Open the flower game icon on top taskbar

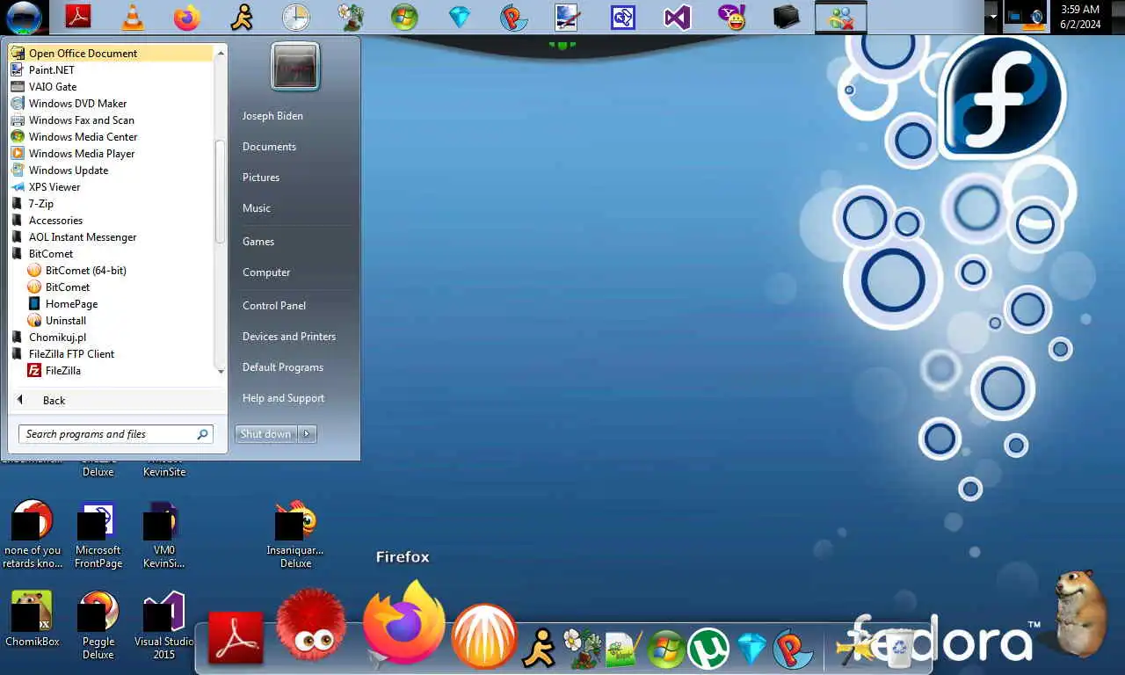pyautogui.click(x=351, y=17)
